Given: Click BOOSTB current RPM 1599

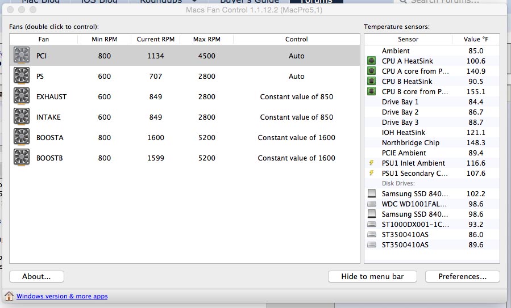Looking at the screenshot, I should (x=155, y=158).
